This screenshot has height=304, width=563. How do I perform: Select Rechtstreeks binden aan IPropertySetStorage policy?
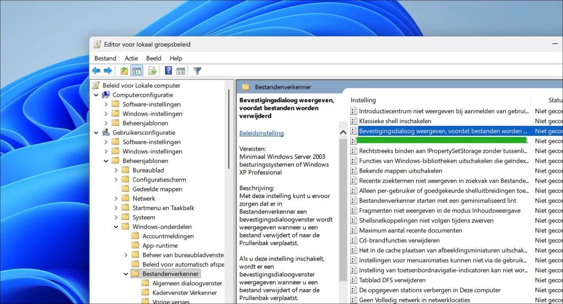(443, 151)
